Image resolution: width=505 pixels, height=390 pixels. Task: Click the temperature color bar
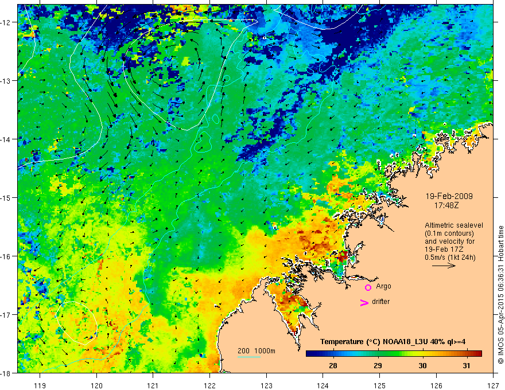click(x=394, y=354)
